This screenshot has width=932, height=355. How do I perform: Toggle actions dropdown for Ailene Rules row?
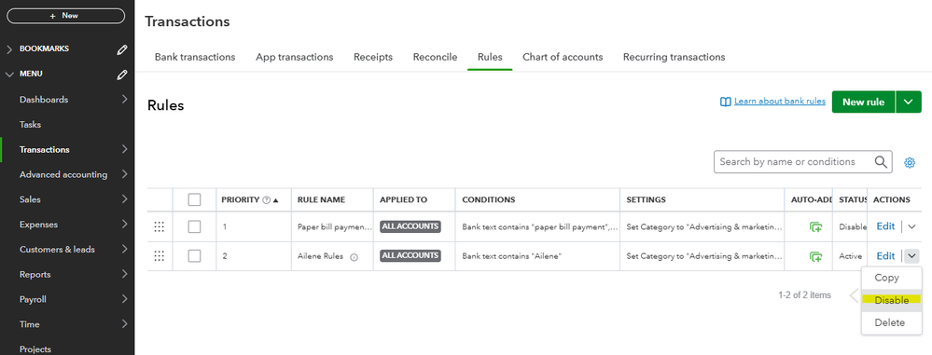point(912,256)
